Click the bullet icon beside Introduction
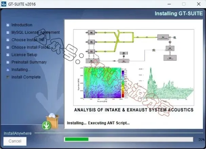This screenshot has width=206, height=149. coord(8,25)
